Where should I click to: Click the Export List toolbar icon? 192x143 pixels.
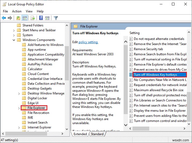[x=33, y=18]
